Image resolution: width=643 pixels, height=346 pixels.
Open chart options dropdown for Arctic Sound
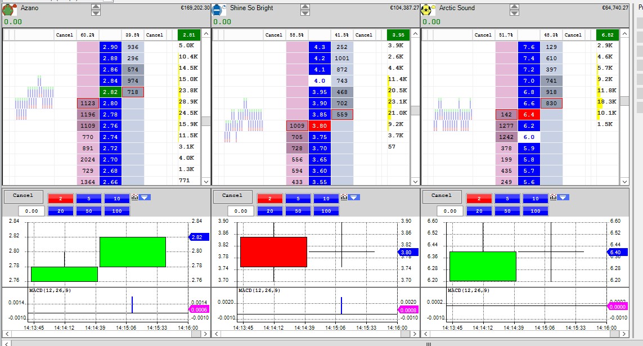(563, 197)
